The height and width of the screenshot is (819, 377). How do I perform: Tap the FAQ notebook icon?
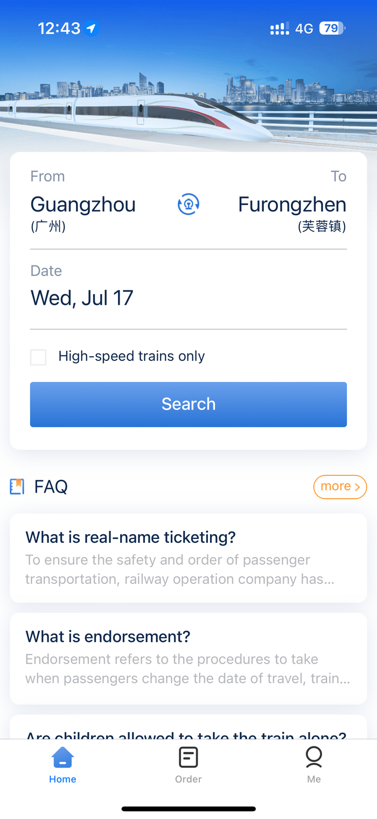click(17, 487)
